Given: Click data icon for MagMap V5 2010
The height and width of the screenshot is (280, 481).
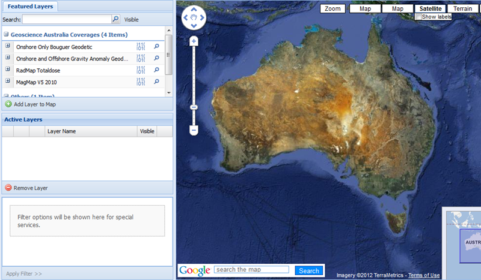Looking at the screenshot, I should (141, 81).
